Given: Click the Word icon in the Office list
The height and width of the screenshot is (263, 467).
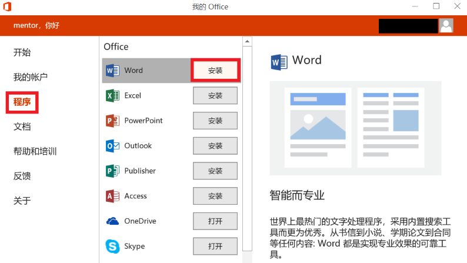Looking at the screenshot, I should (112, 71).
